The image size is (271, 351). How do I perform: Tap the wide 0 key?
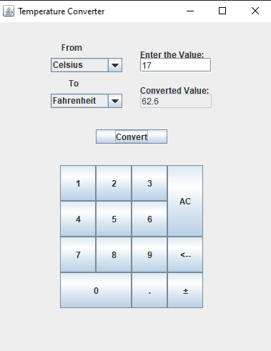(x=96, y=290)
